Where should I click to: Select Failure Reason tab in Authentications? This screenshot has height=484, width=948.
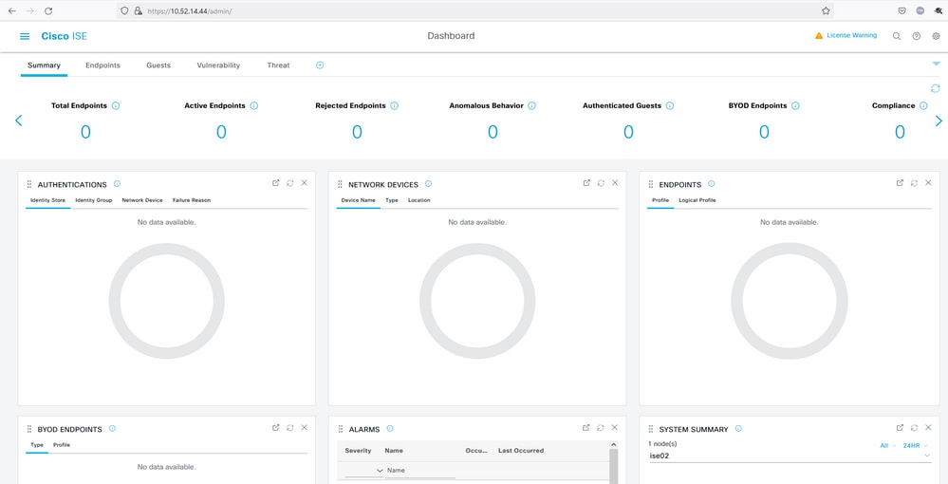click(192, 200)
